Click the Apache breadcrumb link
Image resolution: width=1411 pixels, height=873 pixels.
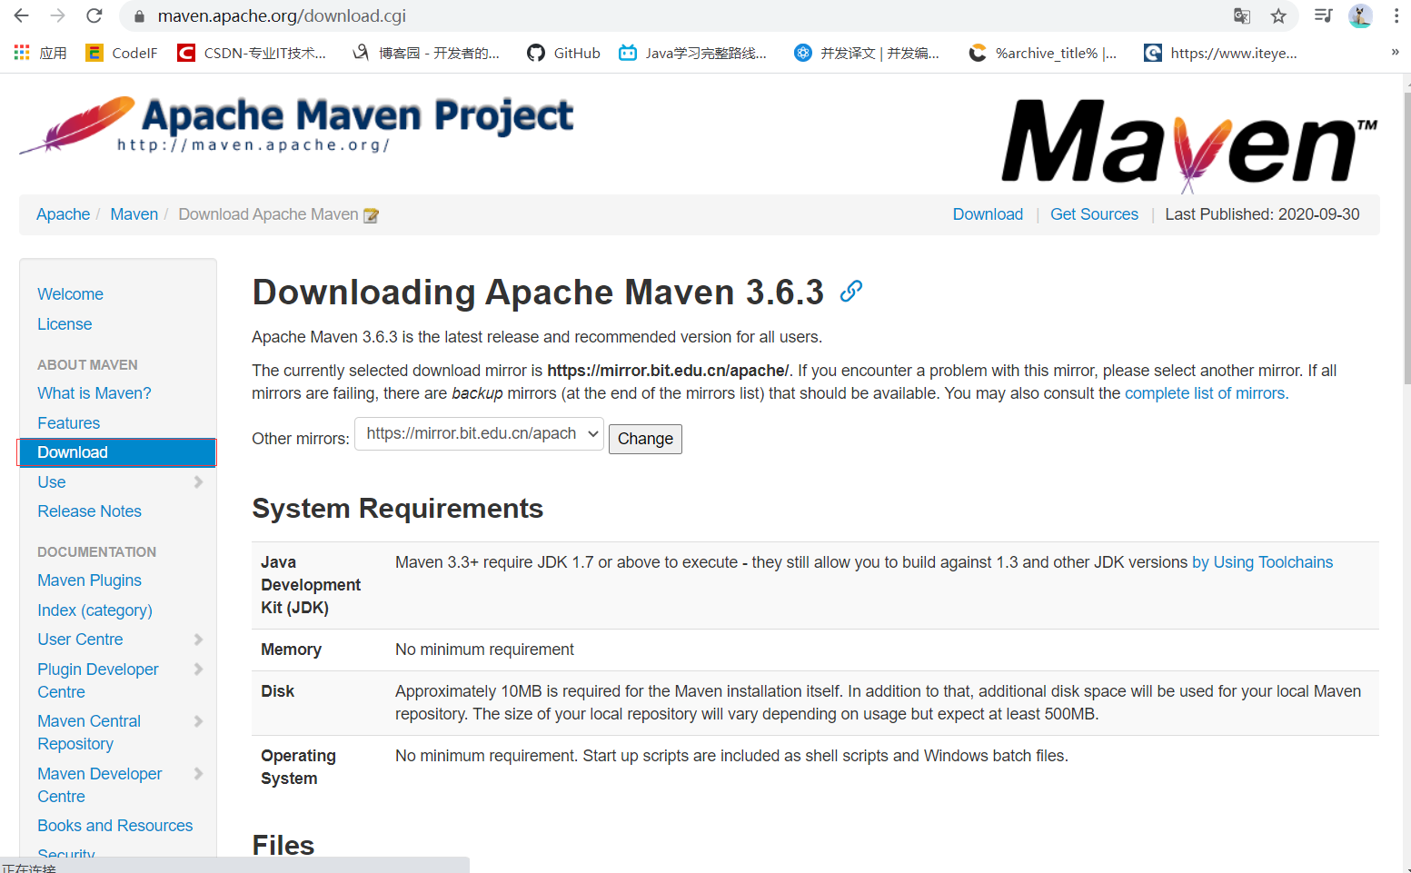pyautogui.click(x=63, y=214)
